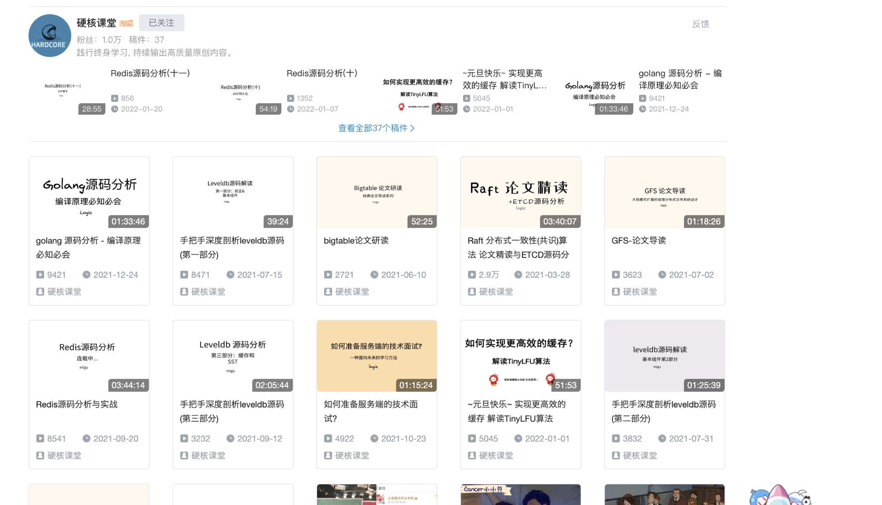Open Bigtable 论文研读 thumbnail
882x505 pixels.
[x=377, y=193]
